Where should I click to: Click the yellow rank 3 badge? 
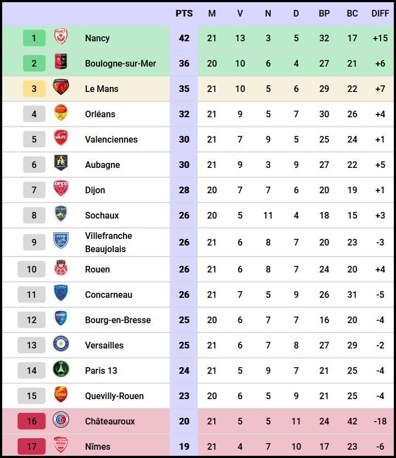tap(34, 89)
